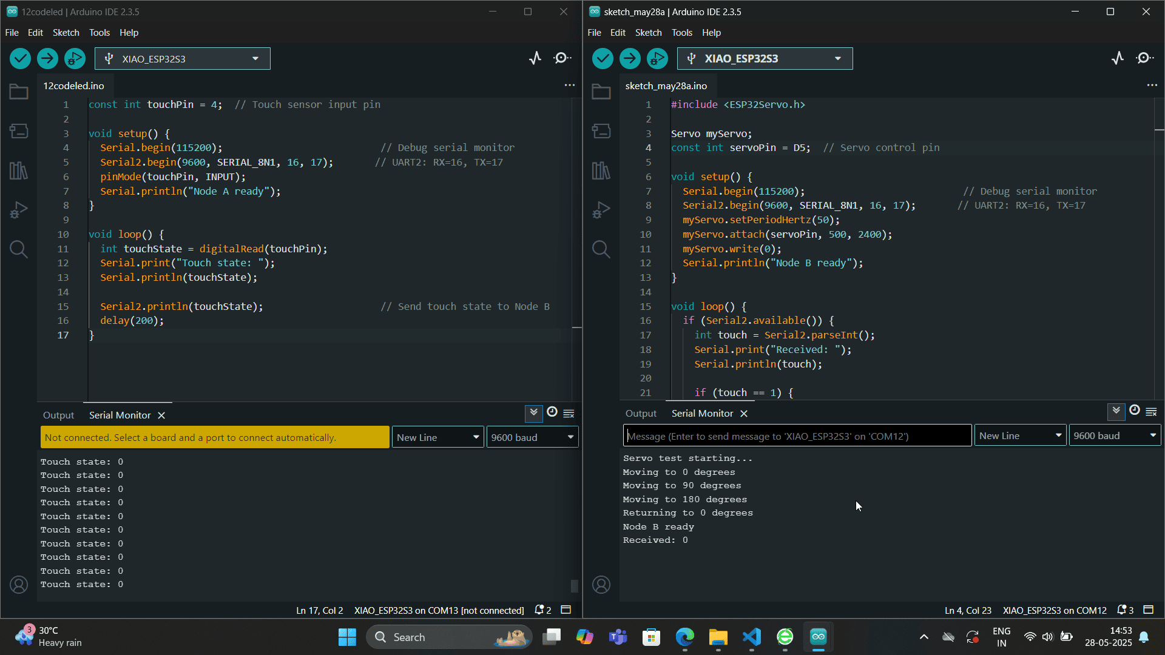Image resolution: width=1165 pixels, height=655 pixels.
Task: Click Upload button in sketch_may28a window
Action: tap(630, 58)
